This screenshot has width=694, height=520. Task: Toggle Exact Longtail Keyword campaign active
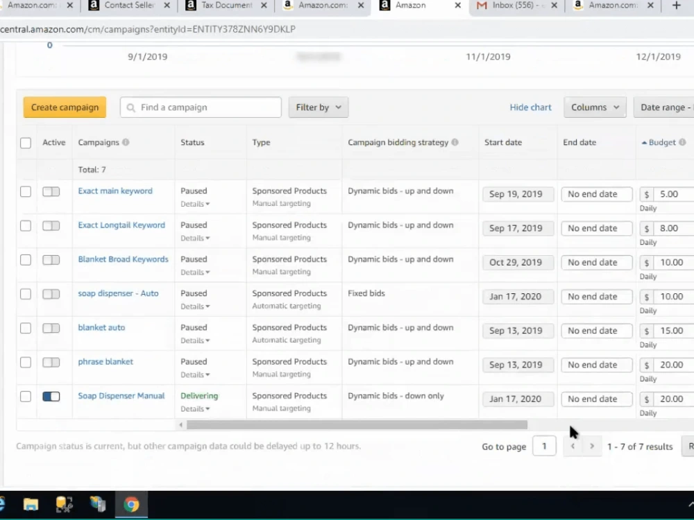point(51,225)
